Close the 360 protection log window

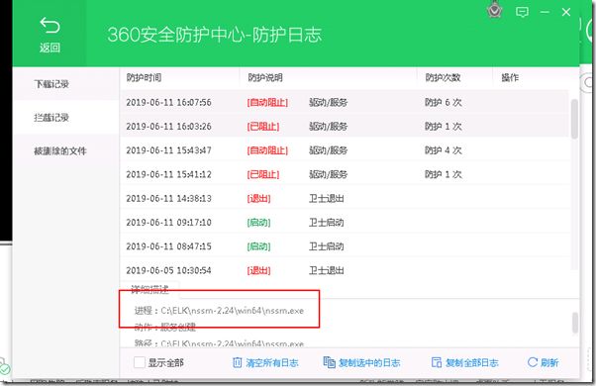click(566, 12)
